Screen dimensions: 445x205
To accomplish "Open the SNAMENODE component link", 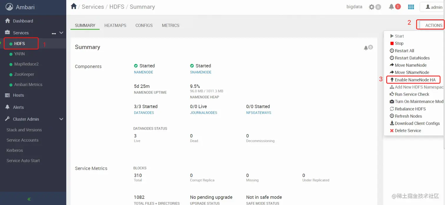I will [201, 72].
